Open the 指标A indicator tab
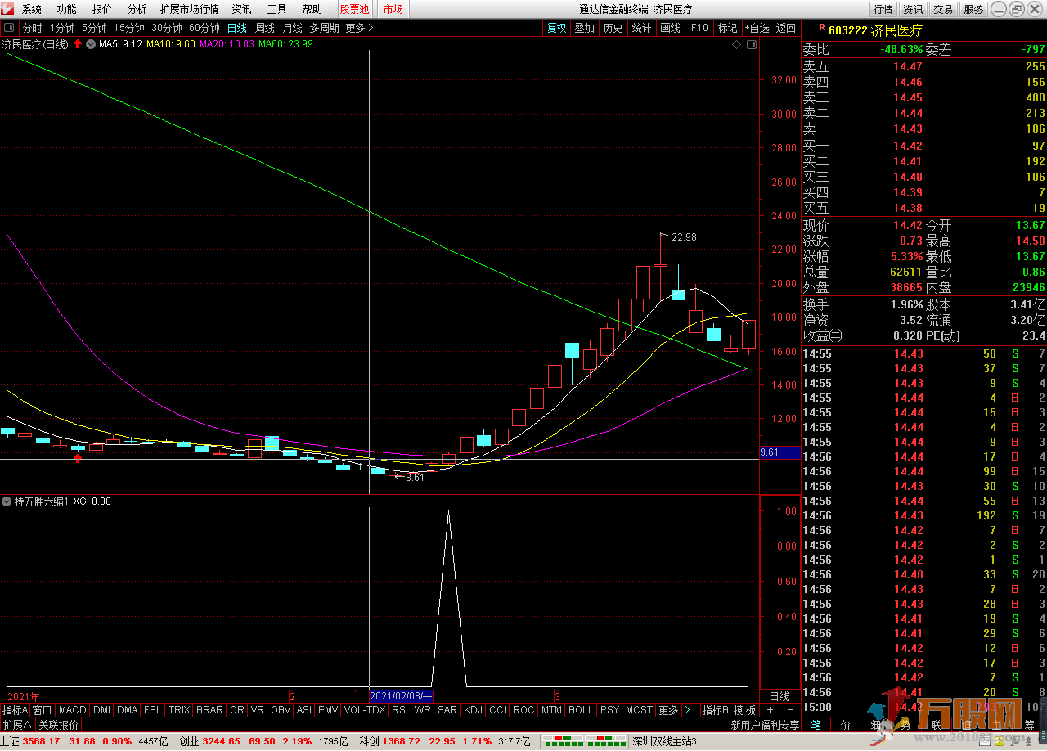 tap(15, 710)
